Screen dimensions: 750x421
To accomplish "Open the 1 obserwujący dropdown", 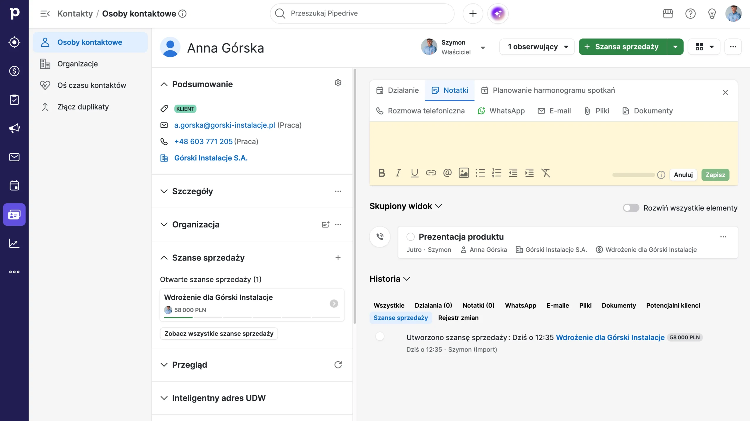I will 537,47.
